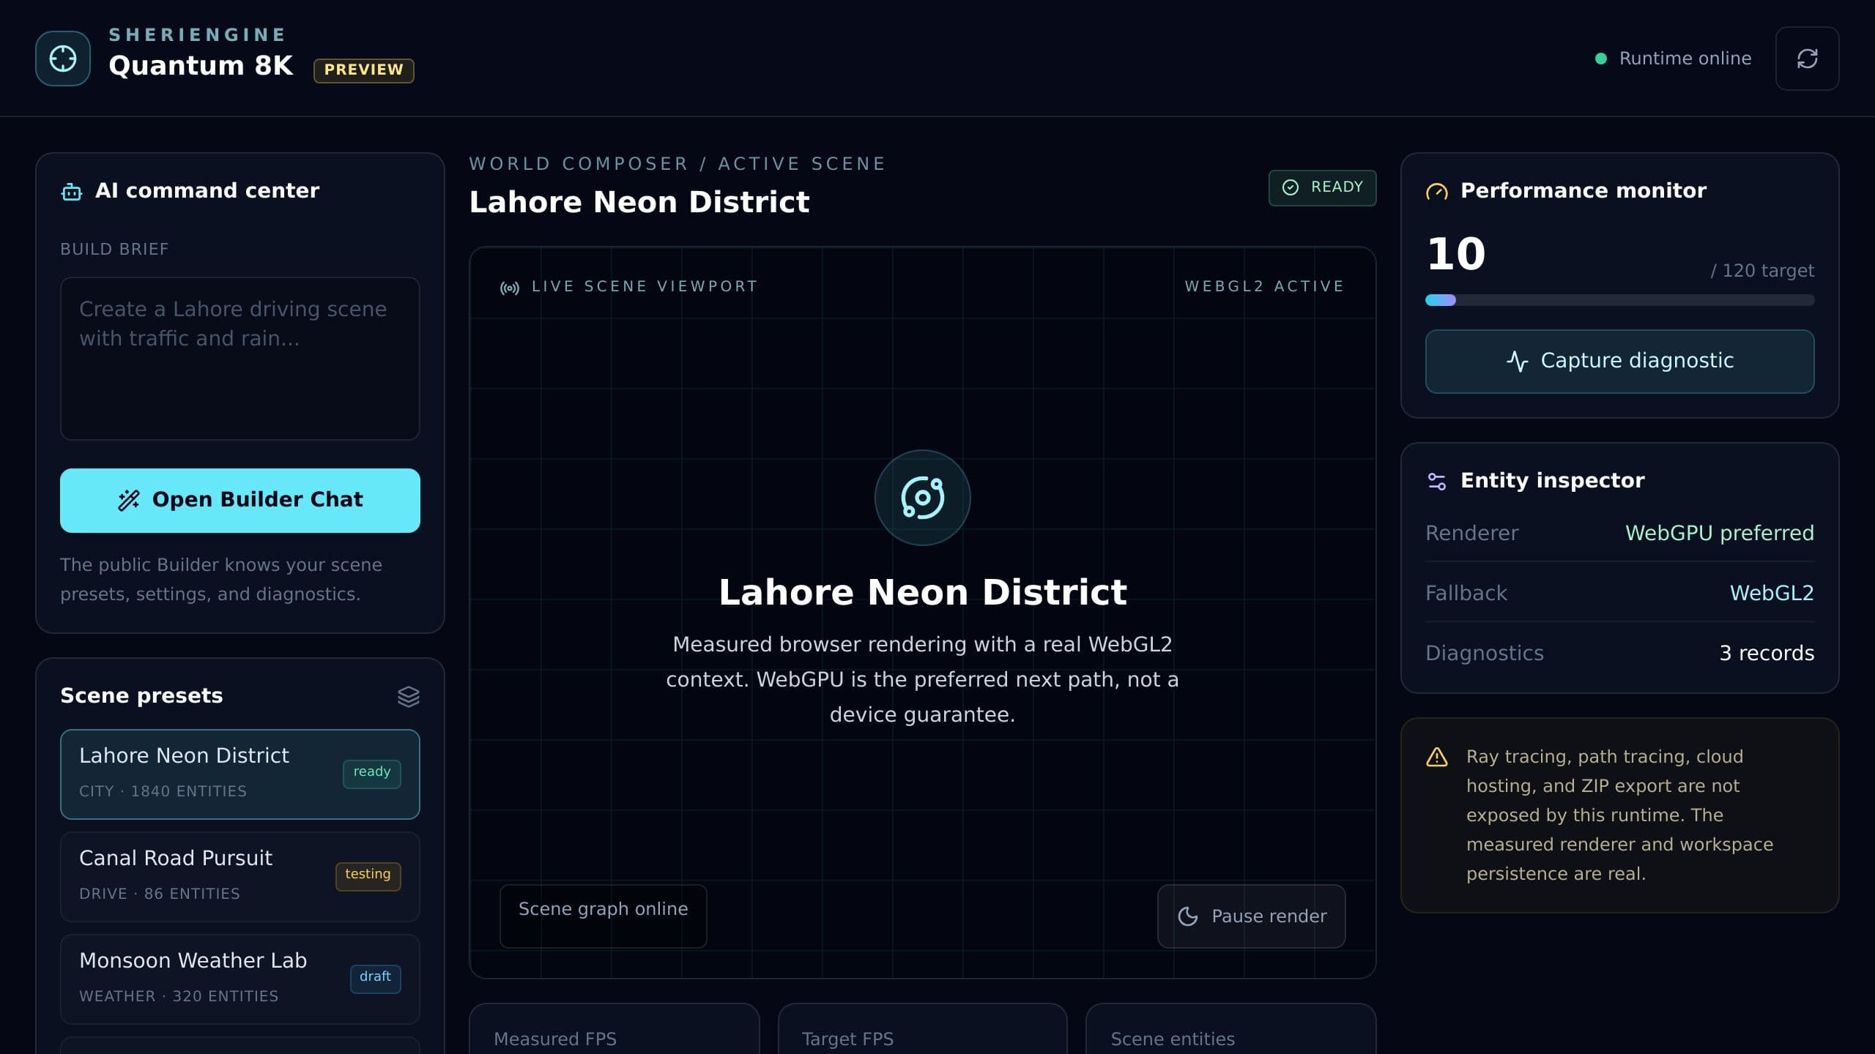Click the Performance monitor gauge icon
Viewport: 1875px width, 1054px height.
[x=1437, y=192]
